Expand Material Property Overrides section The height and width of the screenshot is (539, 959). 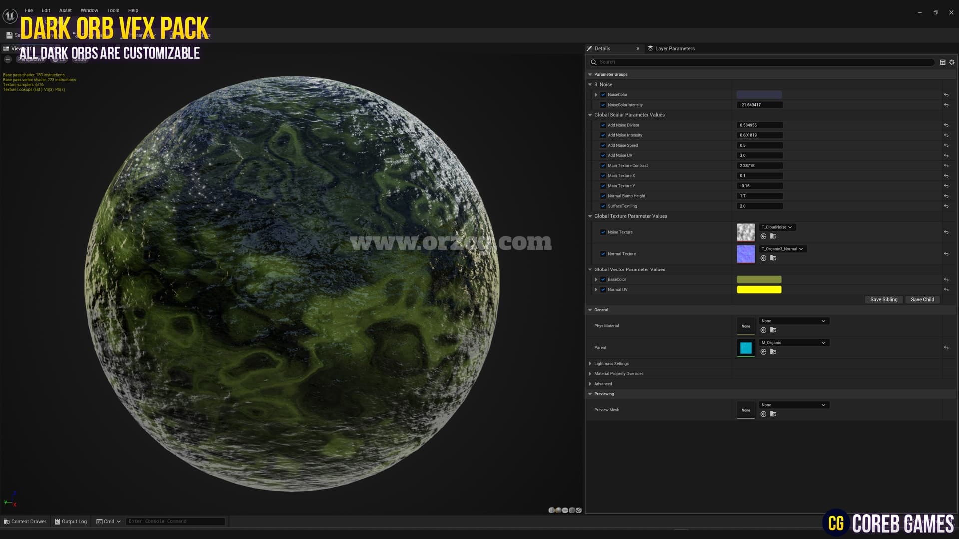[x=590, y=374]
